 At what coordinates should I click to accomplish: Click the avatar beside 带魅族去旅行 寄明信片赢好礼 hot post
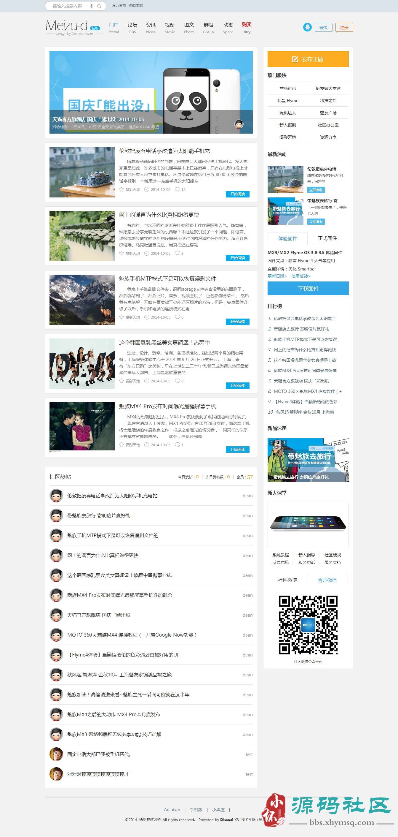point(56,515)
